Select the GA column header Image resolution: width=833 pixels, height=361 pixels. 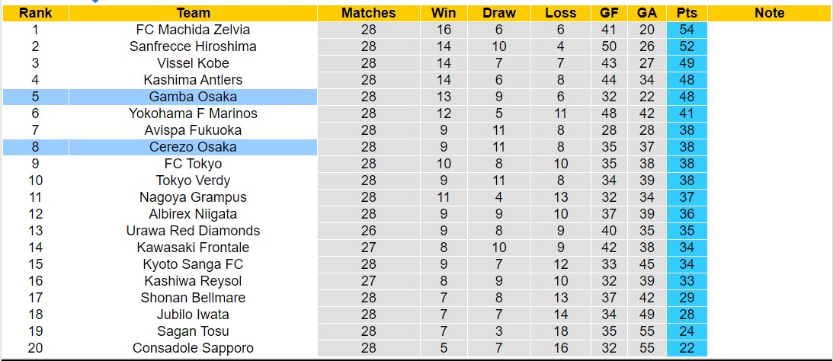[x=647, y=13]
